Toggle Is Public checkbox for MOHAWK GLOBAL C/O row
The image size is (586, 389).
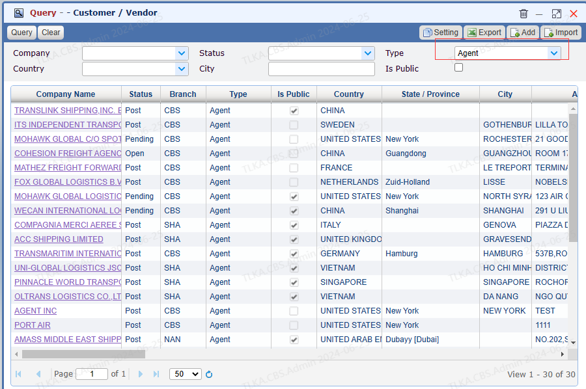[294, 139]
